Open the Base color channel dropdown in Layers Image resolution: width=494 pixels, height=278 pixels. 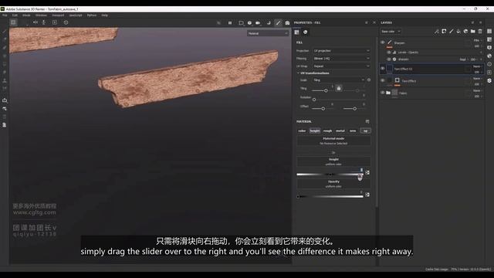[x=391, y=32]
